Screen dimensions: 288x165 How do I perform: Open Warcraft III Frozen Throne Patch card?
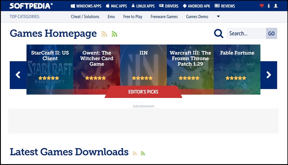[190, 69]
